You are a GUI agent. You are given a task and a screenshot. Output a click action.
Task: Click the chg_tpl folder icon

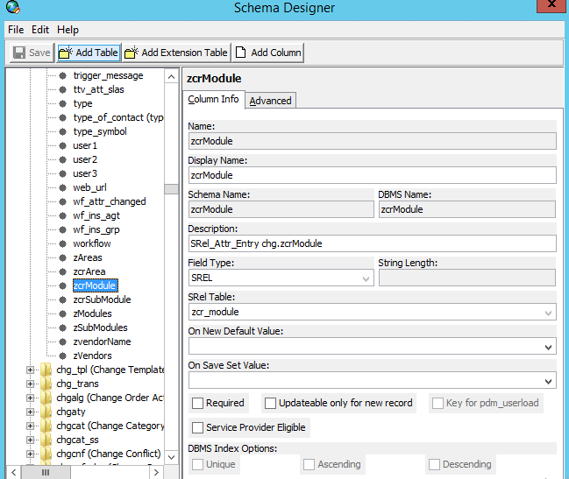(x=46, y=370)
